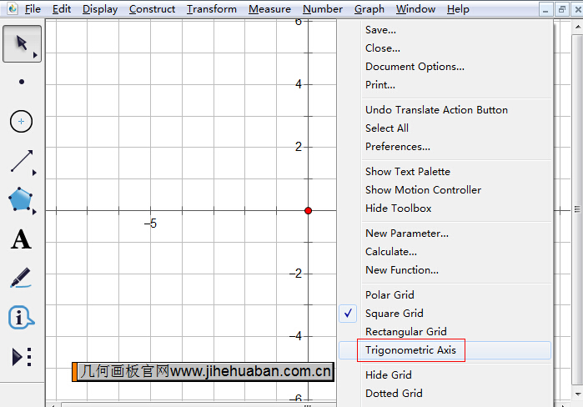Click the 4 label on y-axis

(x=299, y=84)
